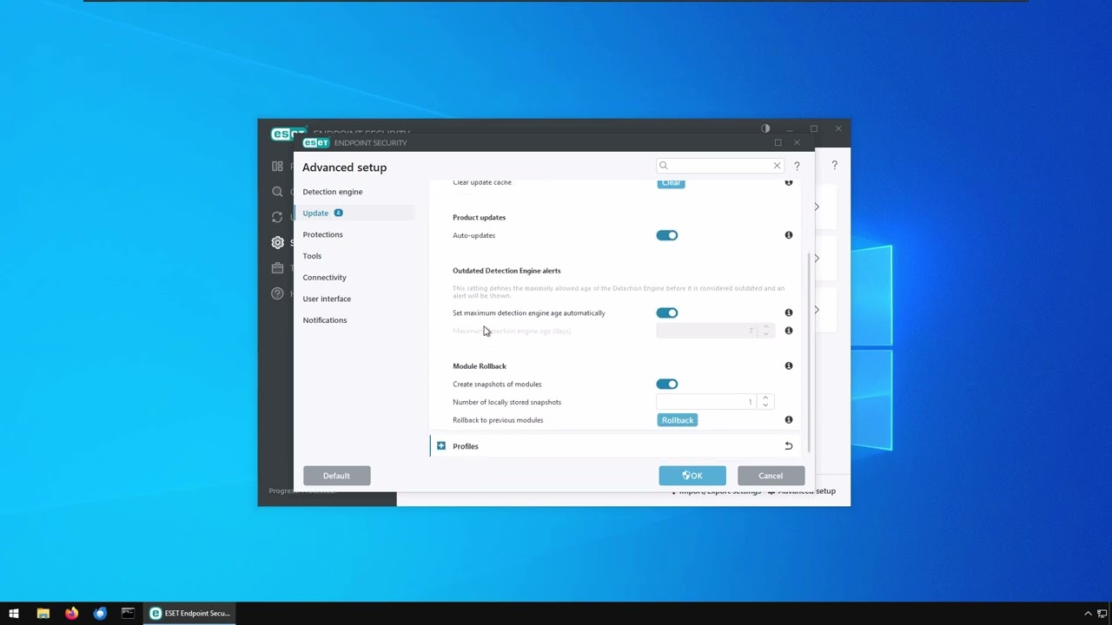
Task: Open network status tray icon
Action: pos(1102,614)
